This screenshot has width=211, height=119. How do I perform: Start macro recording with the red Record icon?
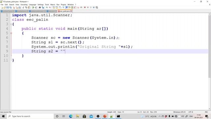[85, 7]
